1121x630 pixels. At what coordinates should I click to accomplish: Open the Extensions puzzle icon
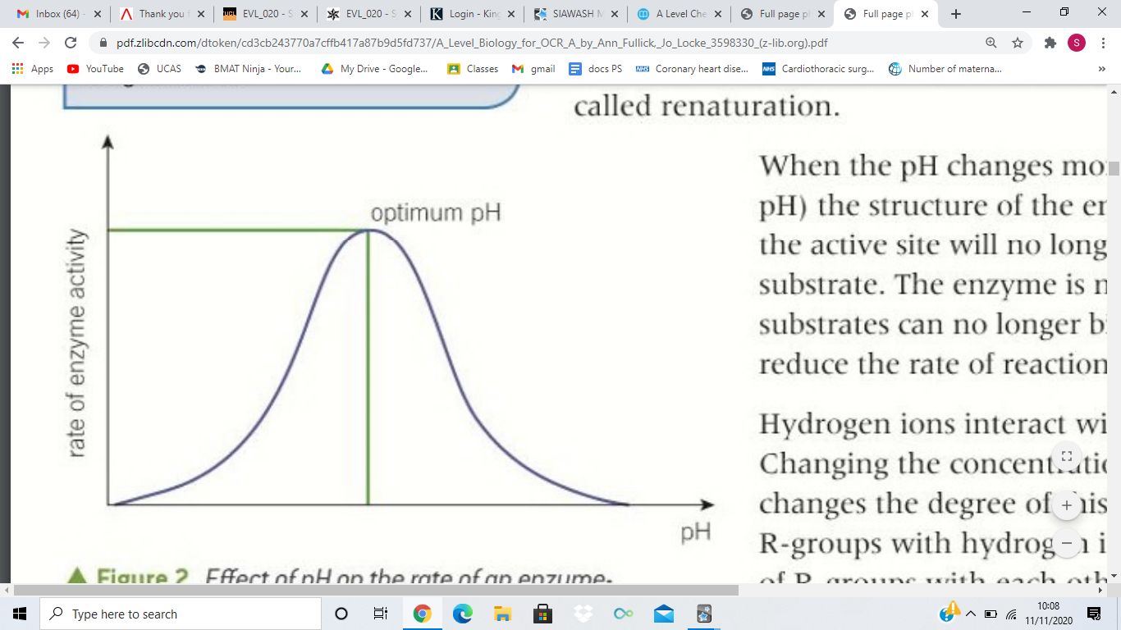point(1050,43)
